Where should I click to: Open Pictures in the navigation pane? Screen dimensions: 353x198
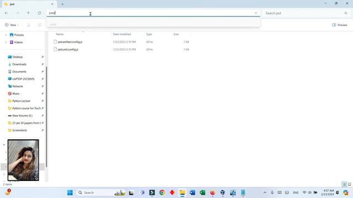(19, 35)
